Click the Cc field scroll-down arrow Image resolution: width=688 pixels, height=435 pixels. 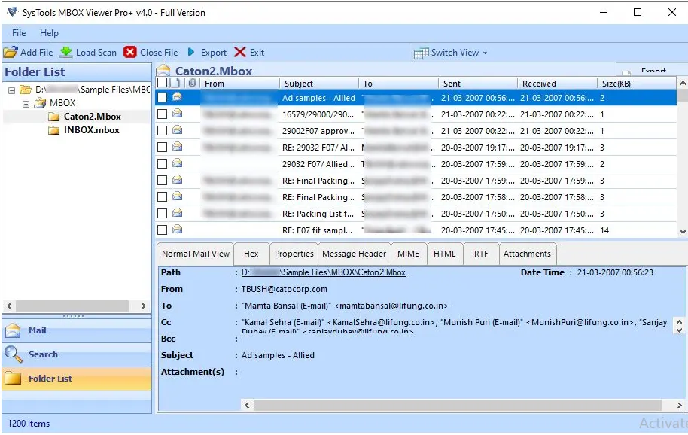[679, 330]
